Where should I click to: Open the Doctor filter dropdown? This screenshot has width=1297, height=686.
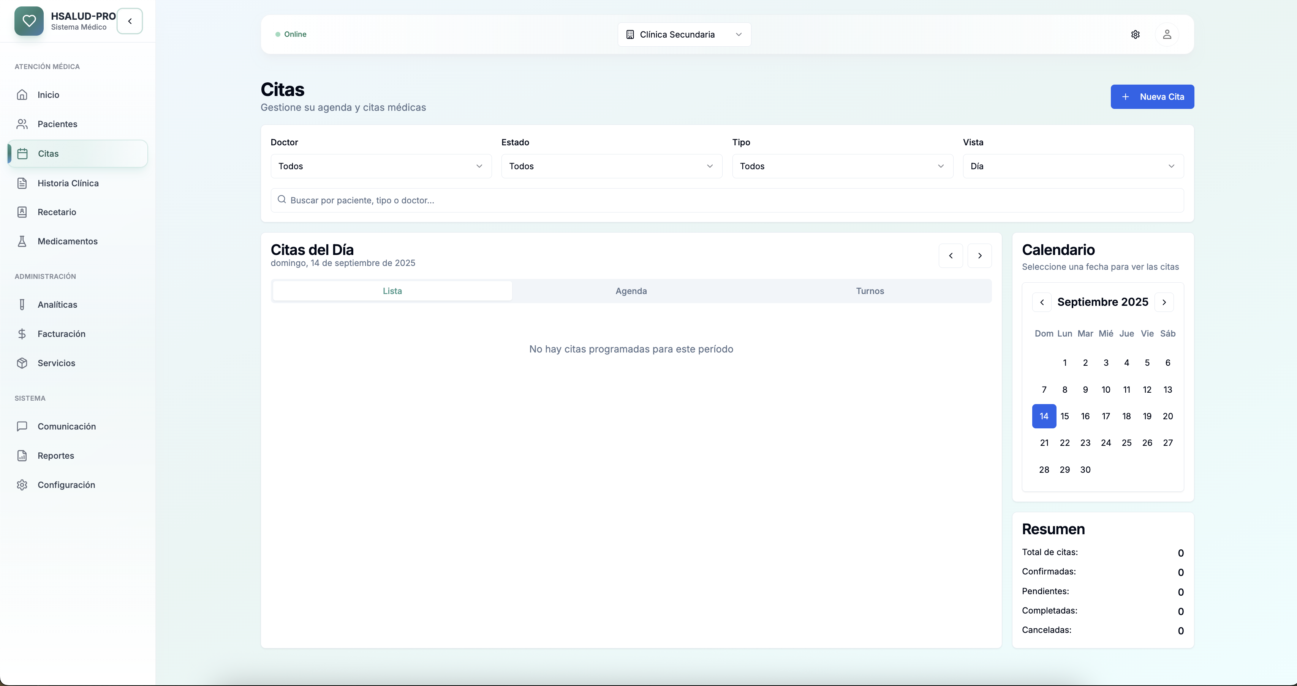point(381,166)
